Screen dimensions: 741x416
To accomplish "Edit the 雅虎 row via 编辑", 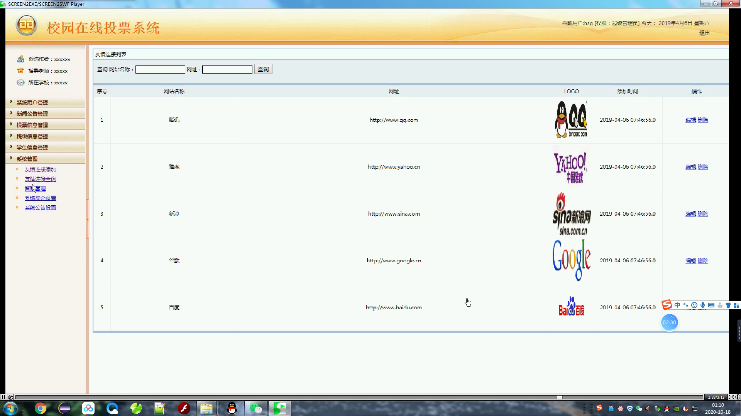I will point(690,167).
